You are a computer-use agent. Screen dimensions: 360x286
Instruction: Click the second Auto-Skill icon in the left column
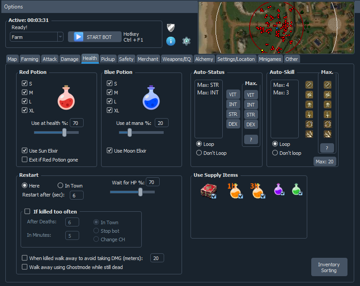click(309, 94)
